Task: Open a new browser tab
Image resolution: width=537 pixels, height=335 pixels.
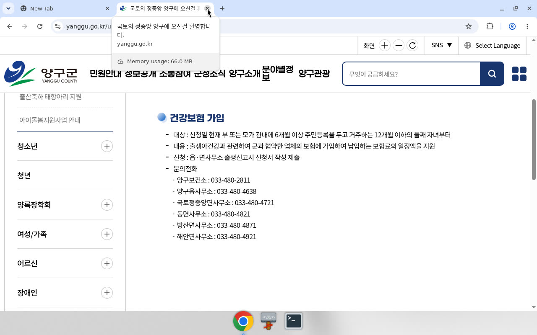Action: [222, 8]
